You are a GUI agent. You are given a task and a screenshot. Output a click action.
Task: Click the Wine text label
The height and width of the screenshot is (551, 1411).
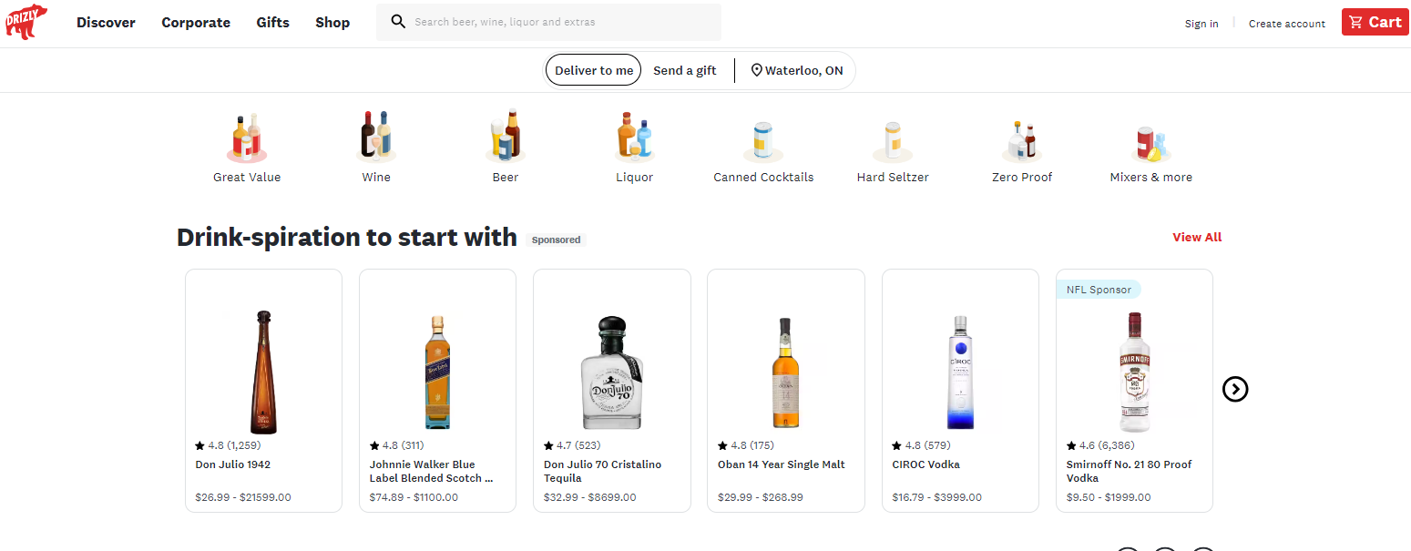(x=376, y=178)
